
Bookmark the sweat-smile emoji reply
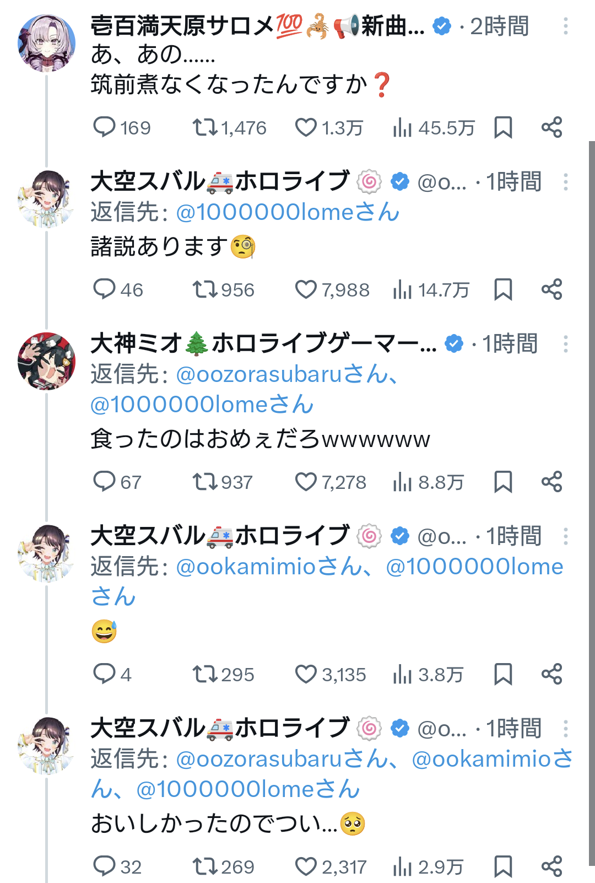coord(503,674)
